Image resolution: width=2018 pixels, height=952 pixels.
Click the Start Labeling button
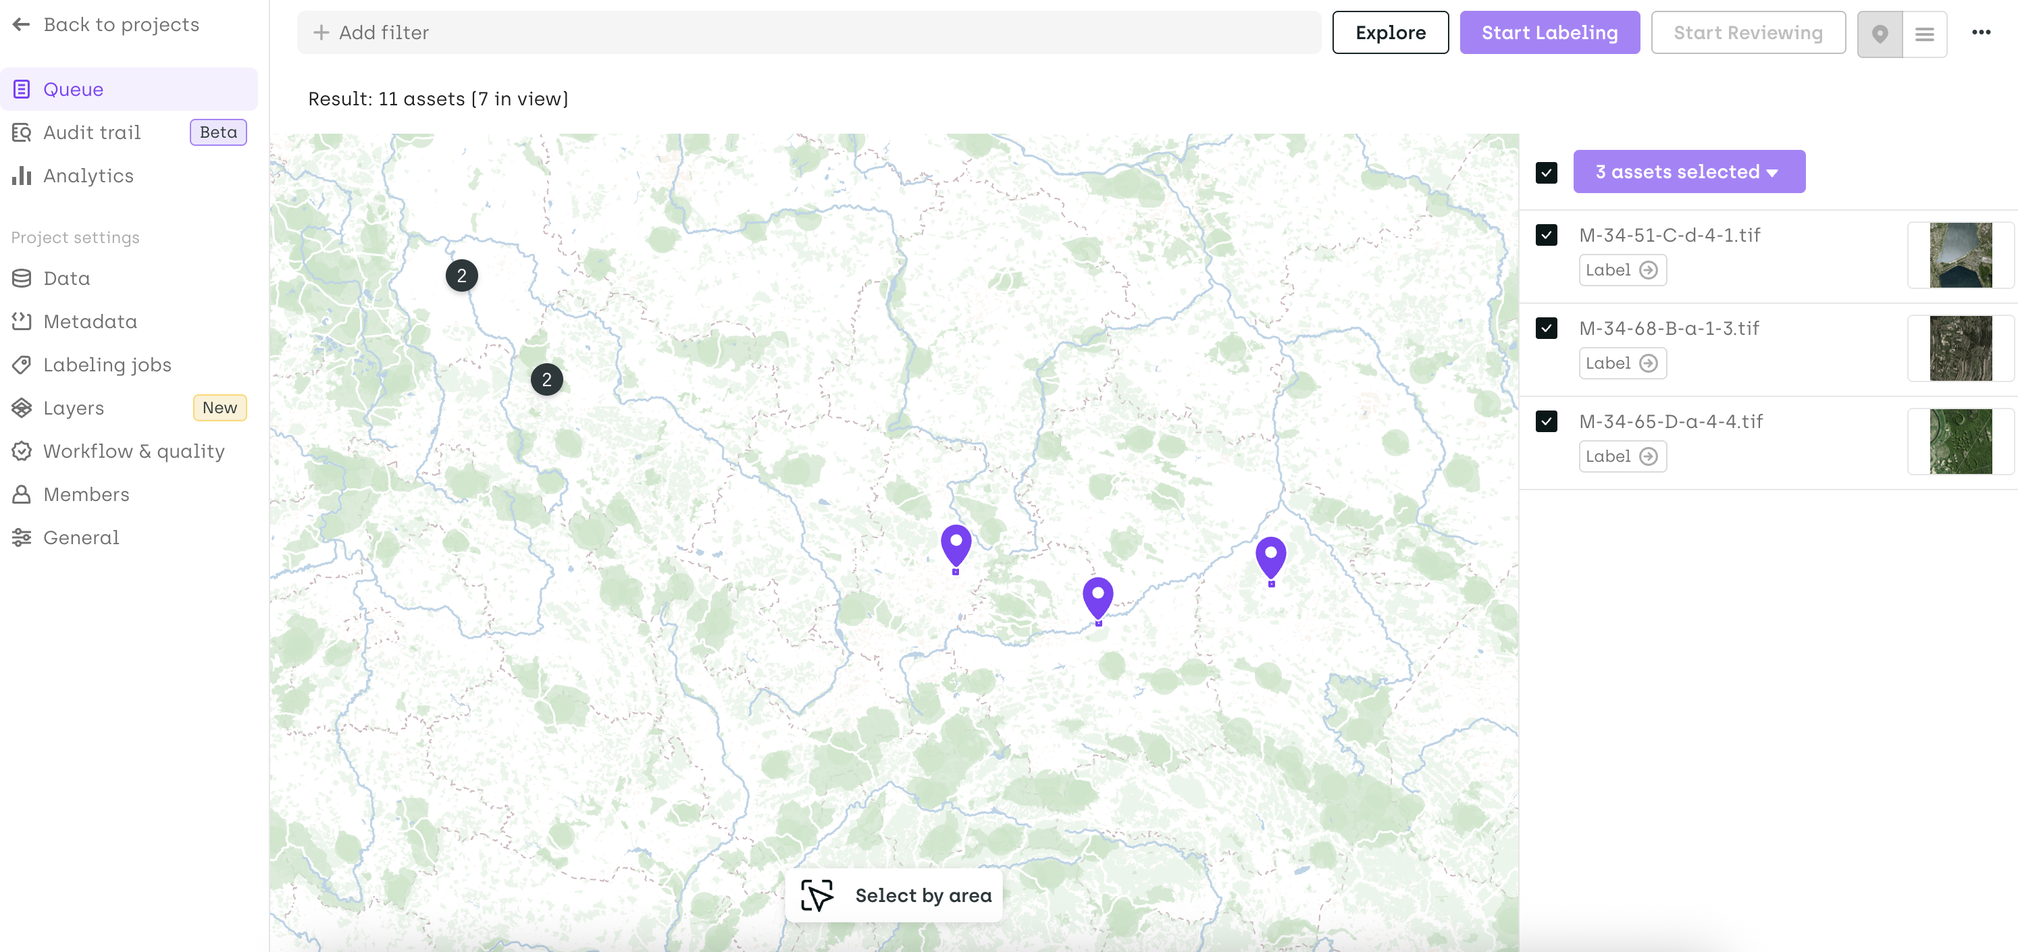(x=1549, y=33)
